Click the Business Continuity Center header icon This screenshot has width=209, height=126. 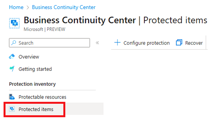coord(14,23)
